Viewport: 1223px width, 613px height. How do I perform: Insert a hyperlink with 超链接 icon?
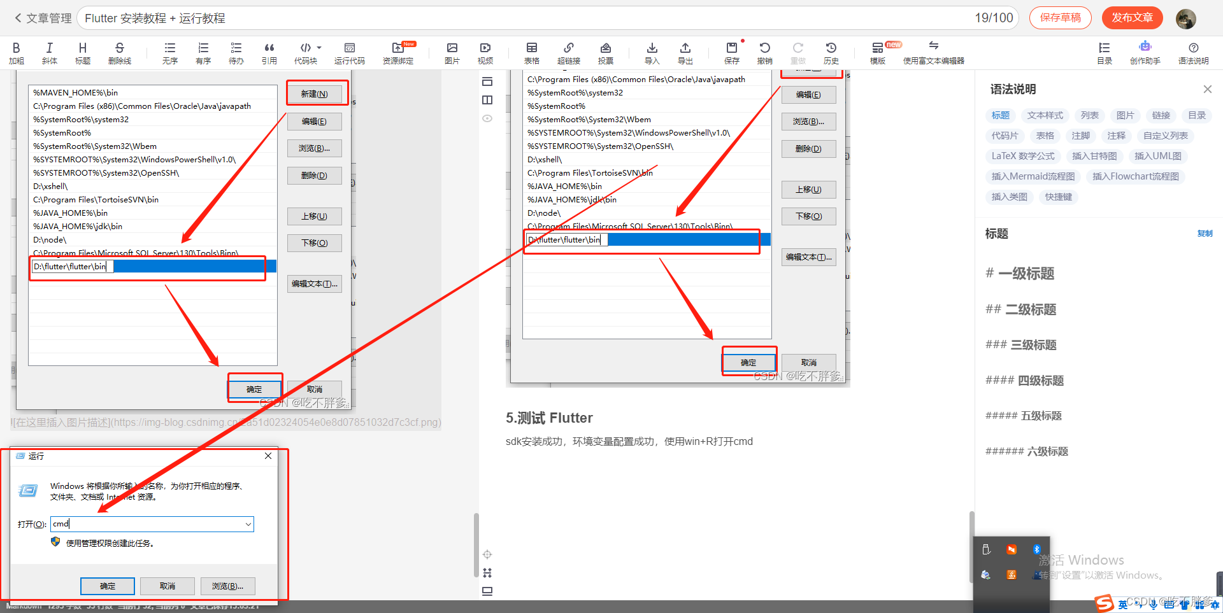(569, 53)
